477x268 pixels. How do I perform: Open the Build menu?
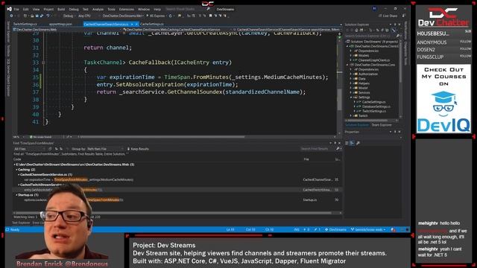point(61,10)
